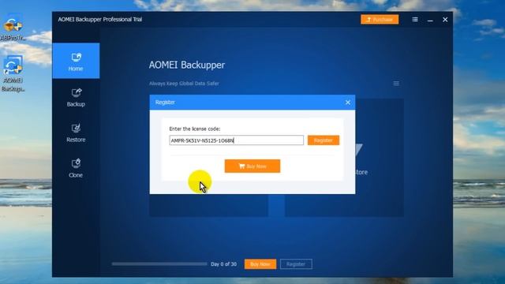Click the Register button beside the license field
The height and width of the screenshot is (284, 505).
point(324,140)
